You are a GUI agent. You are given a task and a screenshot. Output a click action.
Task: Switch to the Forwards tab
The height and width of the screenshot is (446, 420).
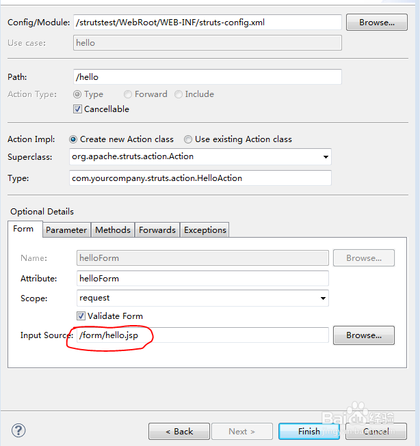[157, 230]
